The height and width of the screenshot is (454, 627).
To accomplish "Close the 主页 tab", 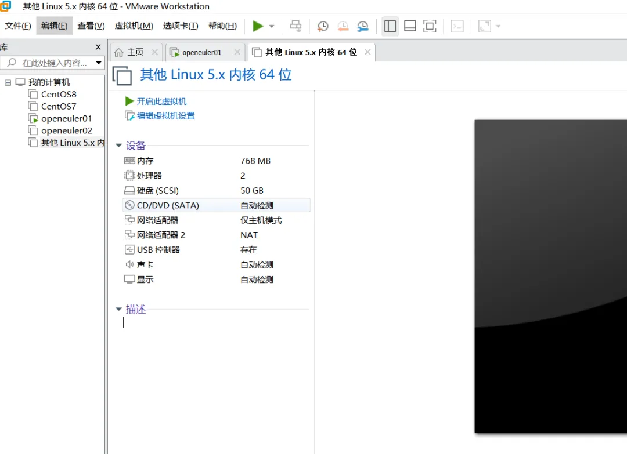I will tap(155, 52).
